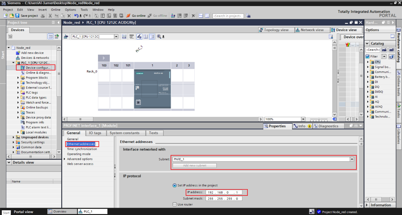The height and width of the screenshot is (215, 402).
Task: Adjust the device view zoom slider
Action: click(x=319, y=119)
